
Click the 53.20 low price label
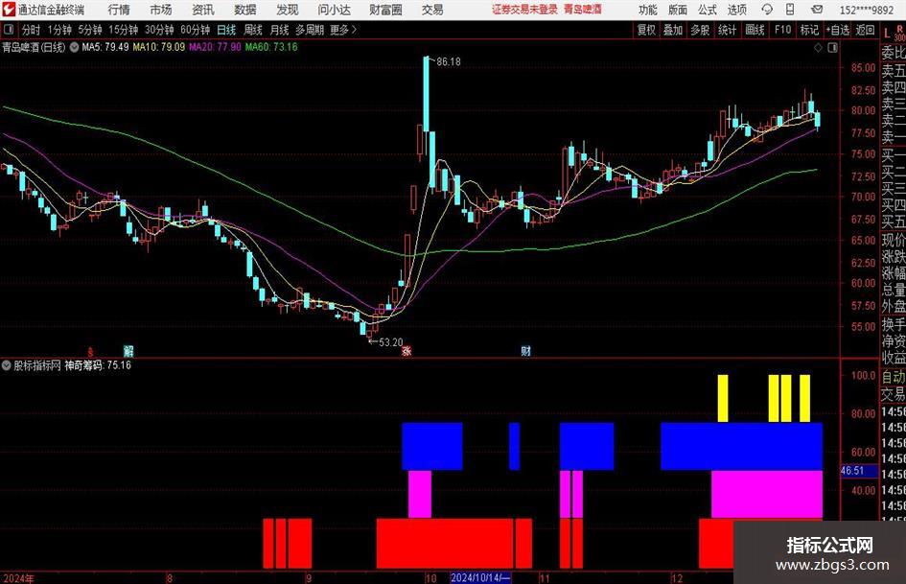(390, 342)
